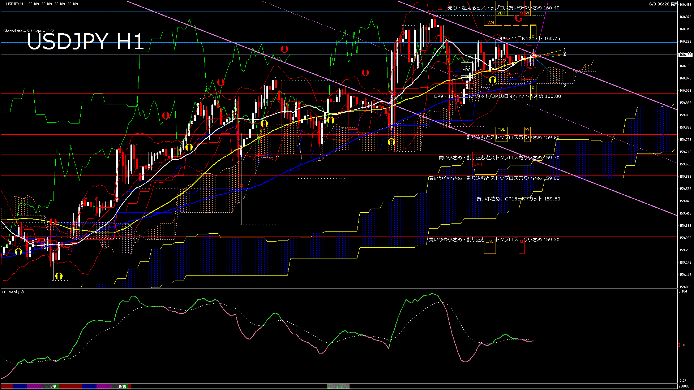Click the 売り・超えるとストップロス 160.40 label

click(x=504, y=8)
